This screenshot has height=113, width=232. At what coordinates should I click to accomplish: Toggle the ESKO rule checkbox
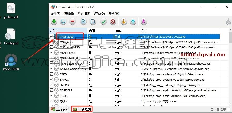pos(51,74)
